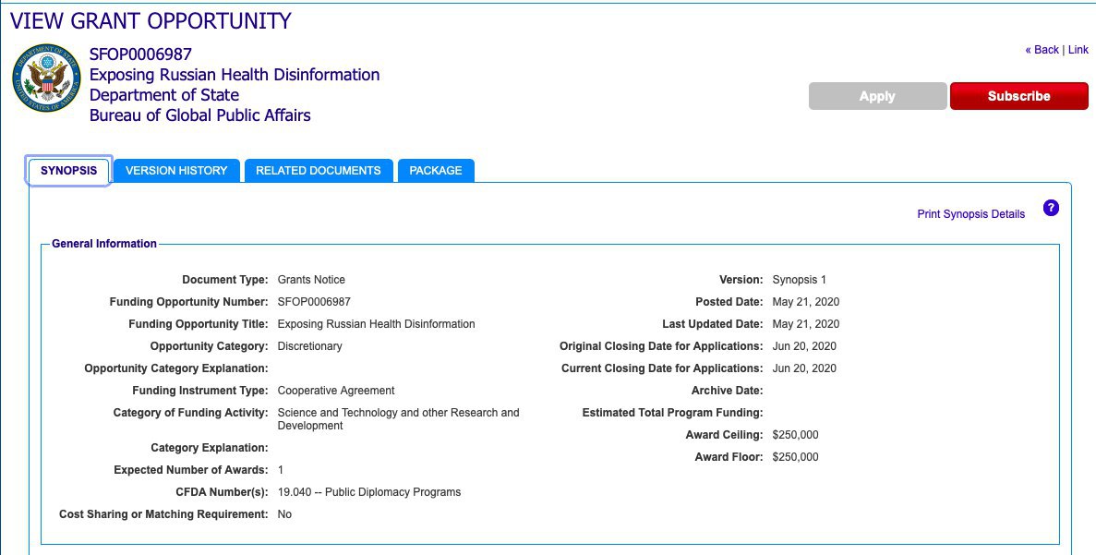Screen dimensions: 1096x555
Task: Click the Cost Sharing or Matching Requirement label
Action: coord(163,514)
